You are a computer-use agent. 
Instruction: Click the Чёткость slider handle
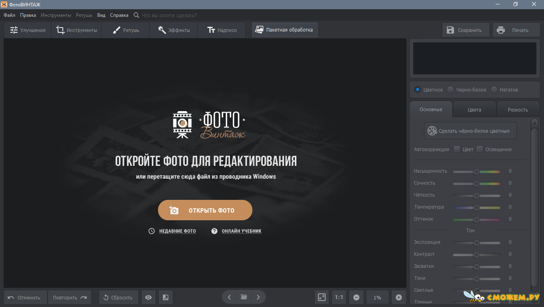click(476, 195)
